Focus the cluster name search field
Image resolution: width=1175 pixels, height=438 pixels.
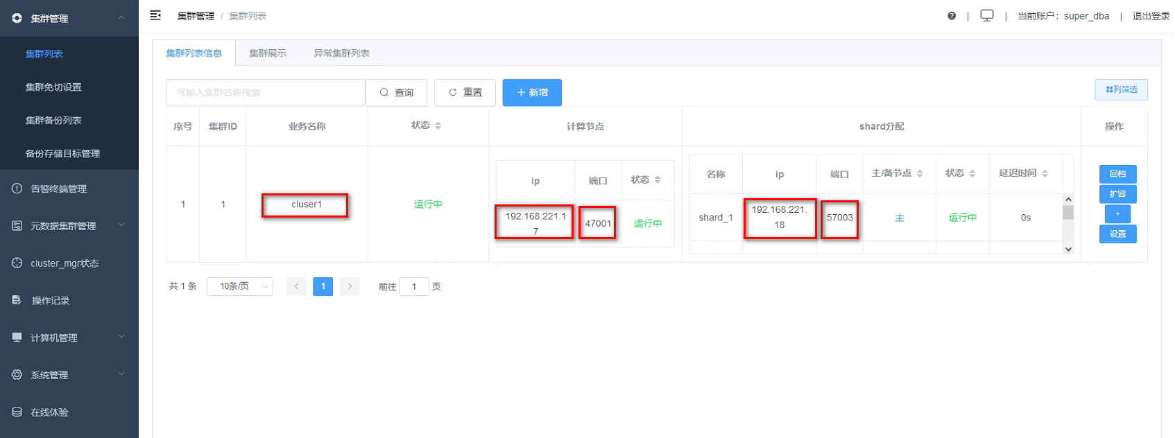point(266,92)
